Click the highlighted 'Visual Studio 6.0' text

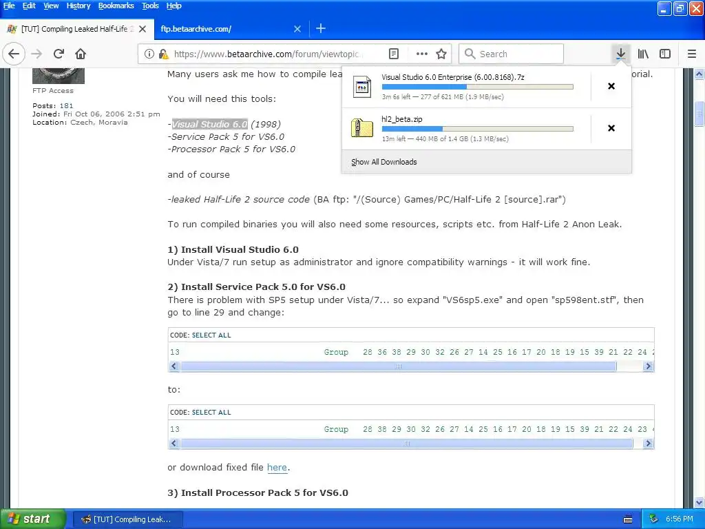click(x=209, y=124)
